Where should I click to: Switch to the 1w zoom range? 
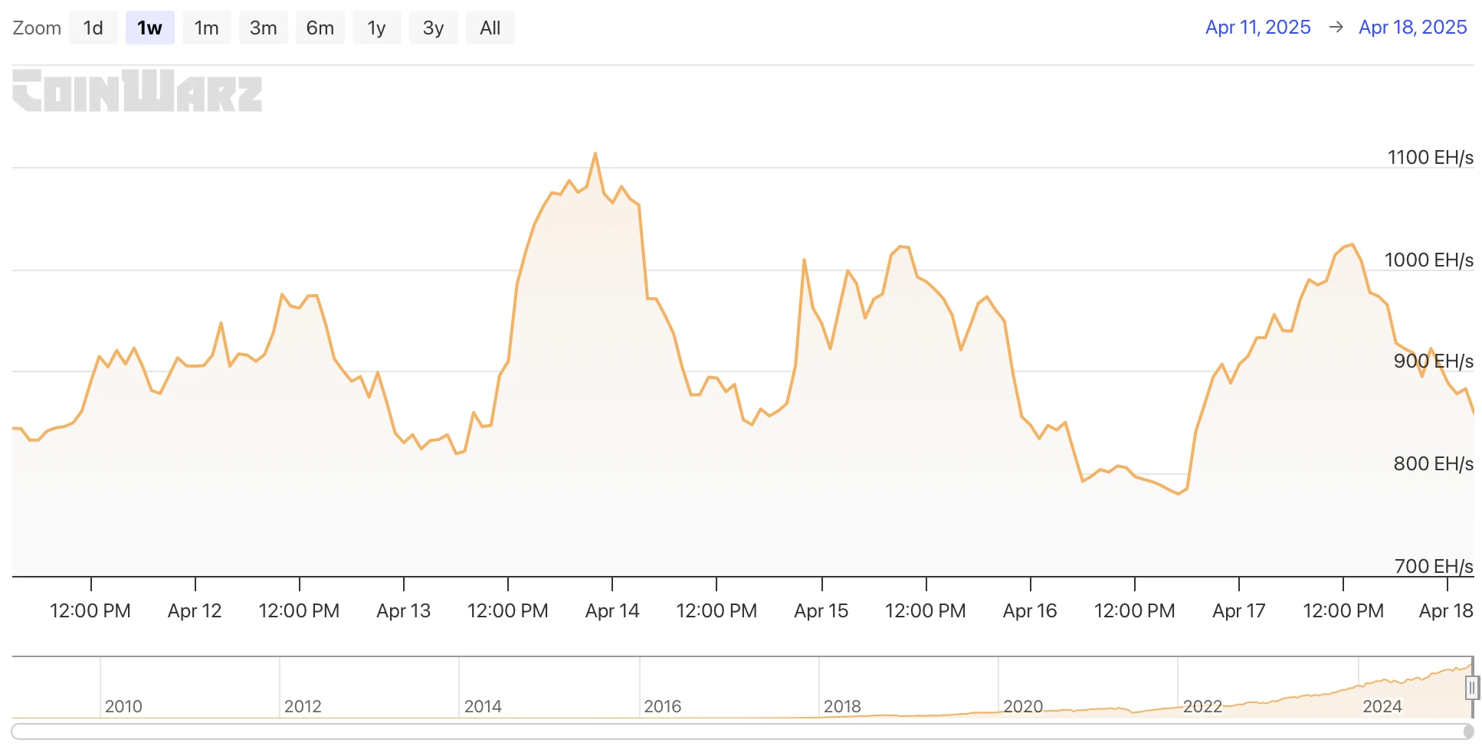(149, 28)
